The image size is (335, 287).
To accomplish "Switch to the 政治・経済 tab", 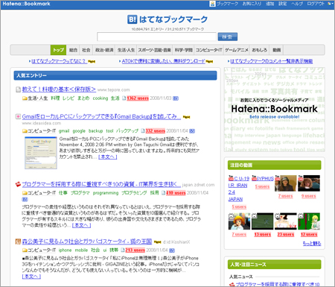I will tap(104, 50).
